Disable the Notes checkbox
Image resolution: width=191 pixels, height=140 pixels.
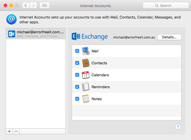point(77,99)
